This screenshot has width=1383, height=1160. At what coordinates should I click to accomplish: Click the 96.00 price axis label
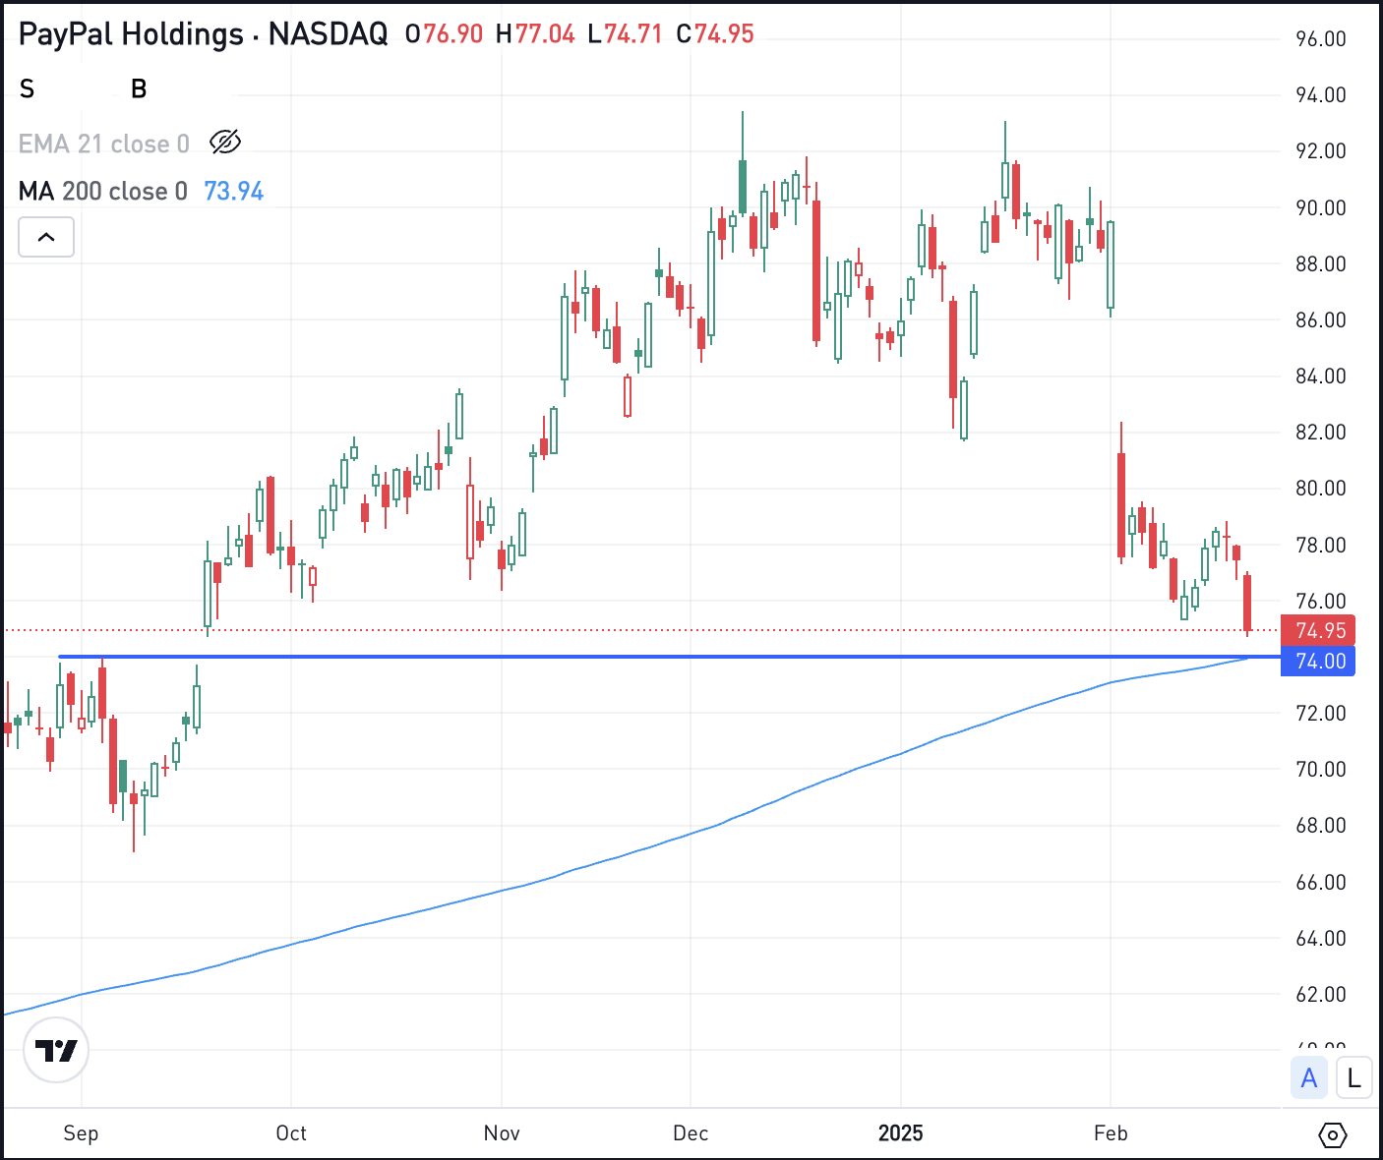tap(1321, 39)
